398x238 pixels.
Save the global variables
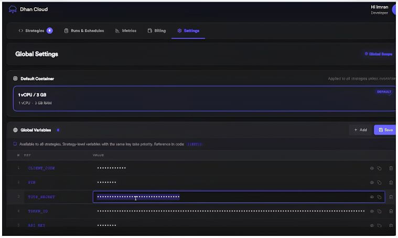point(385,130)
